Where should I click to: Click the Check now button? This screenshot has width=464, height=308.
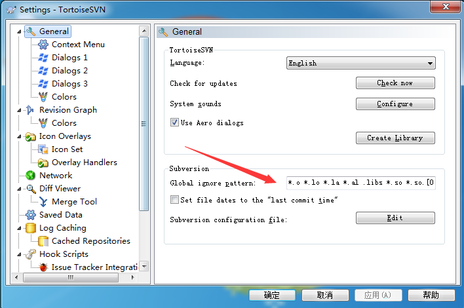click(x=395, y=83)
